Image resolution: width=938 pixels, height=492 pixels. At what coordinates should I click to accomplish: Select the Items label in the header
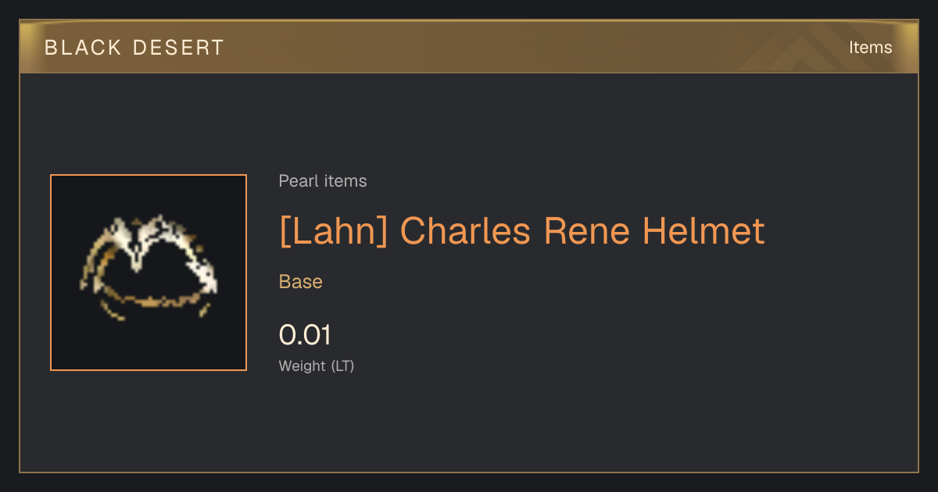click(870, 48)
